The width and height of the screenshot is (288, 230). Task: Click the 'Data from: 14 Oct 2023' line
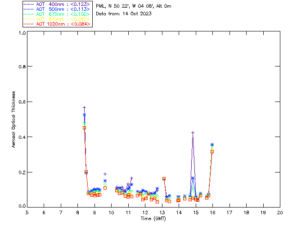[124, 13]
